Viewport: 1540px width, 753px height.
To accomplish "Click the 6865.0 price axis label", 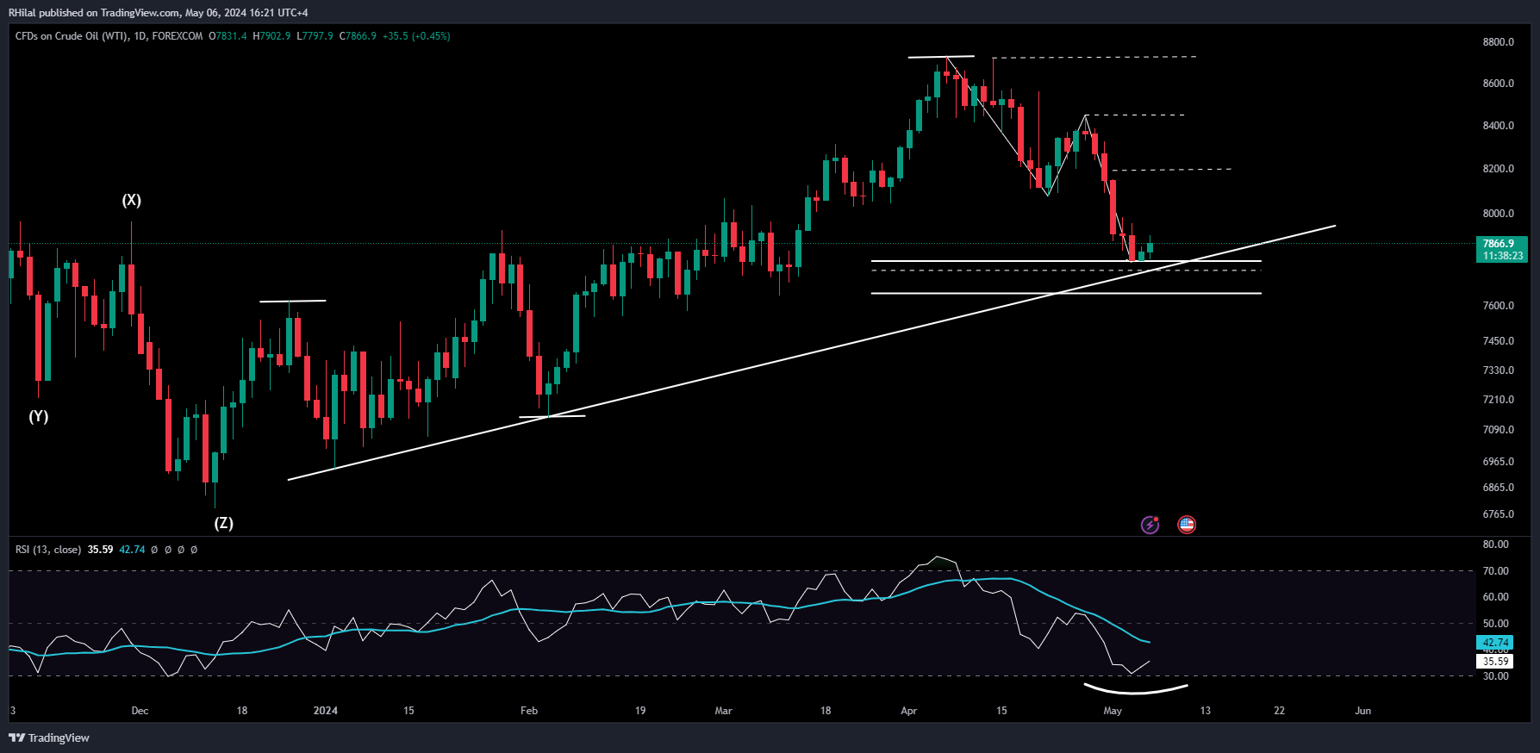I will [1498, 488].
